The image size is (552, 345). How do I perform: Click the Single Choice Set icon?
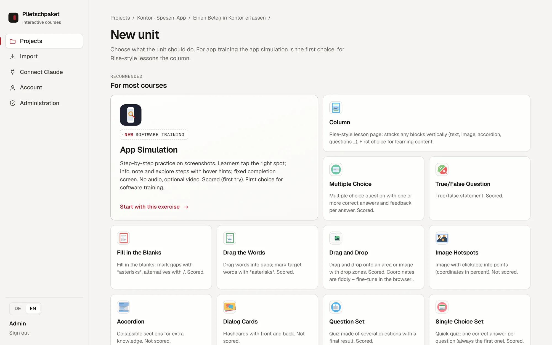[x=442, y=307]
